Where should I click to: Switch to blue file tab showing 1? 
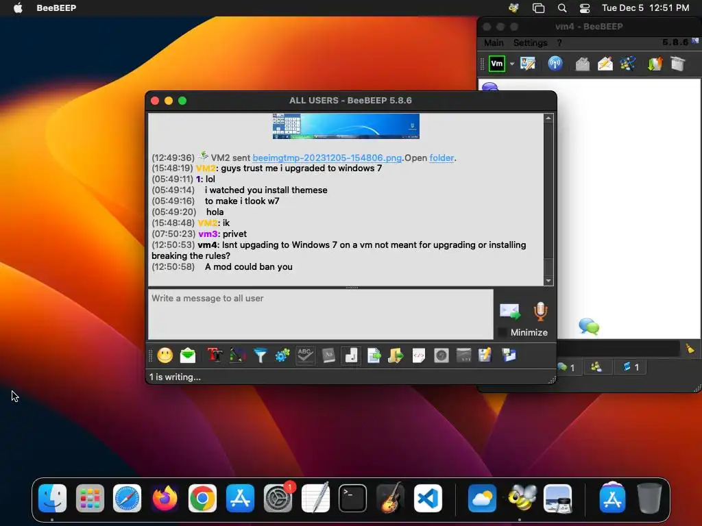pos(631,367)
